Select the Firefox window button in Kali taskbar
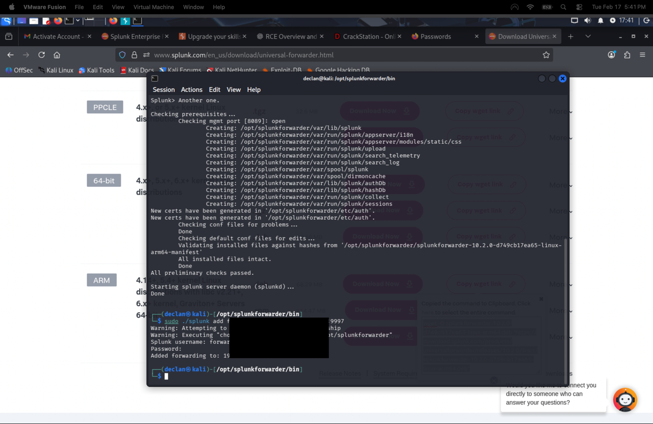 coord(113,21)
